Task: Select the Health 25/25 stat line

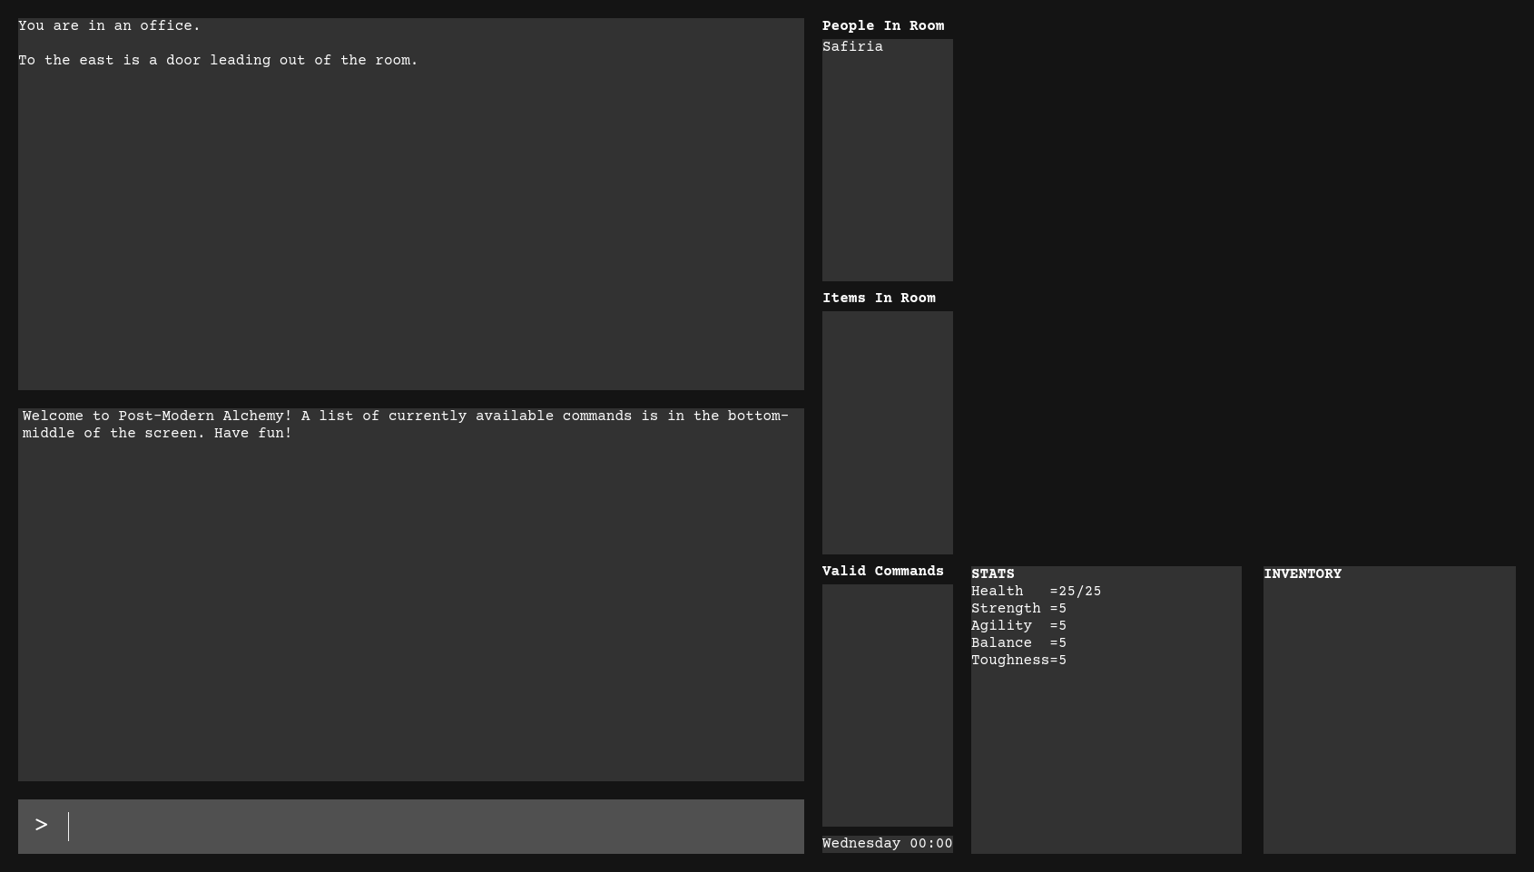Action: pyautogui.click(x=1036, y=592)
